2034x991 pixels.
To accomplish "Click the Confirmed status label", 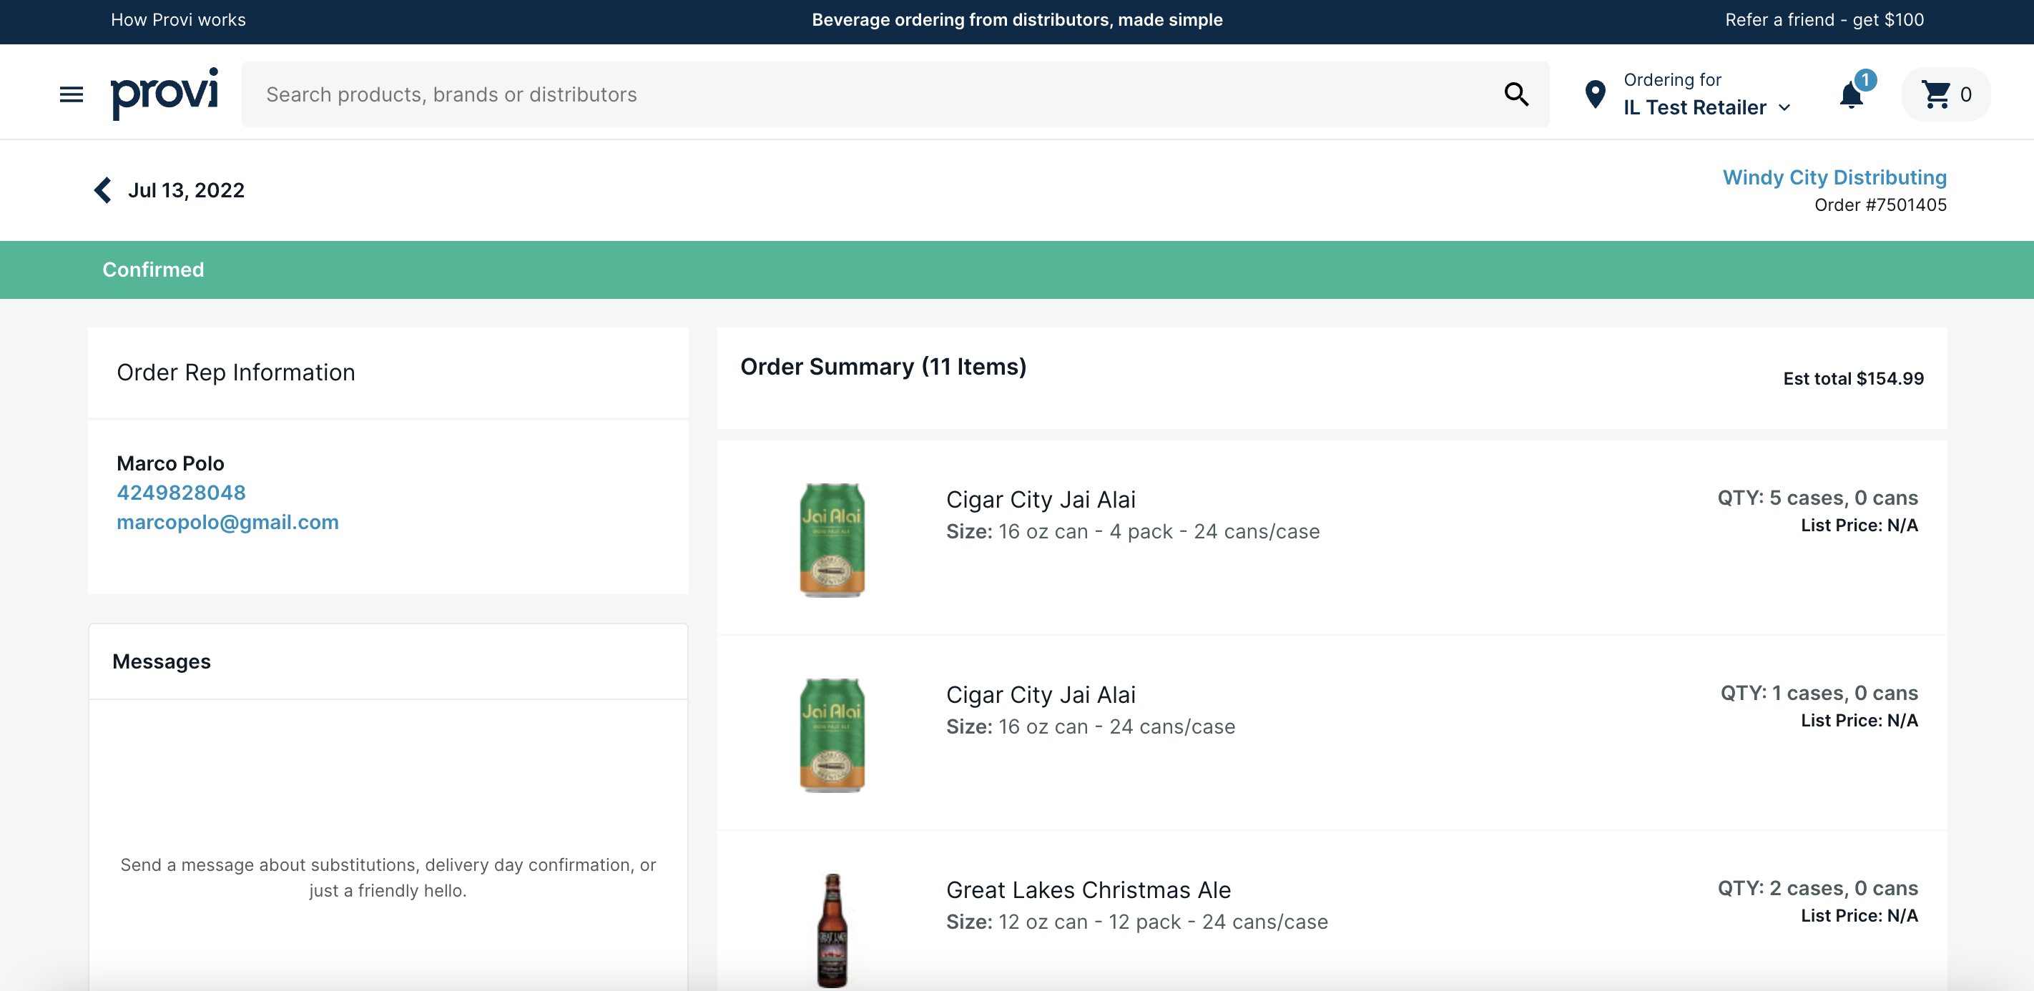I will click(153, 270).
